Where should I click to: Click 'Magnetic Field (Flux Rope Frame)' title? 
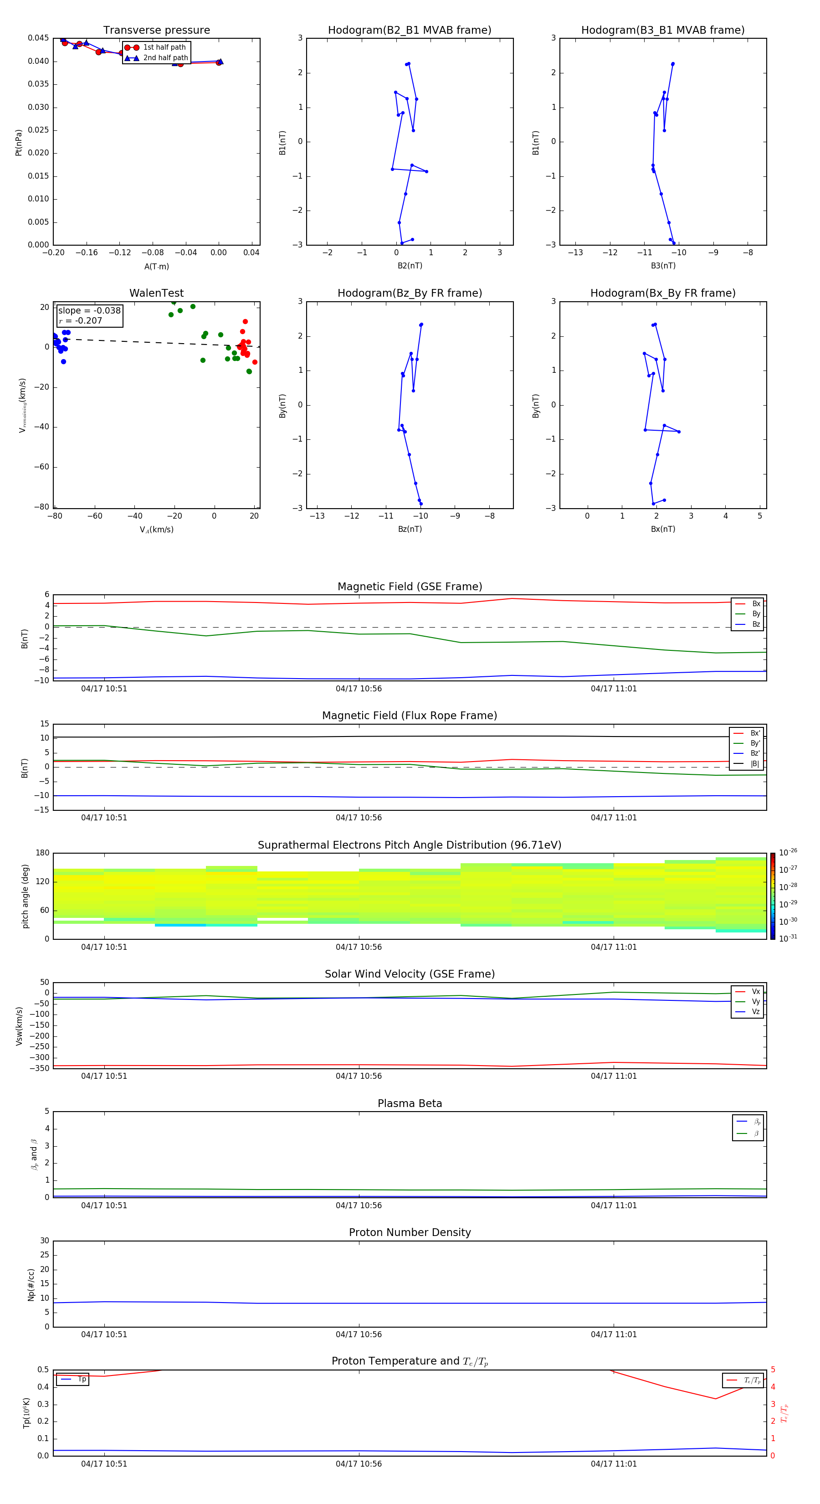(x=410, y=716)
